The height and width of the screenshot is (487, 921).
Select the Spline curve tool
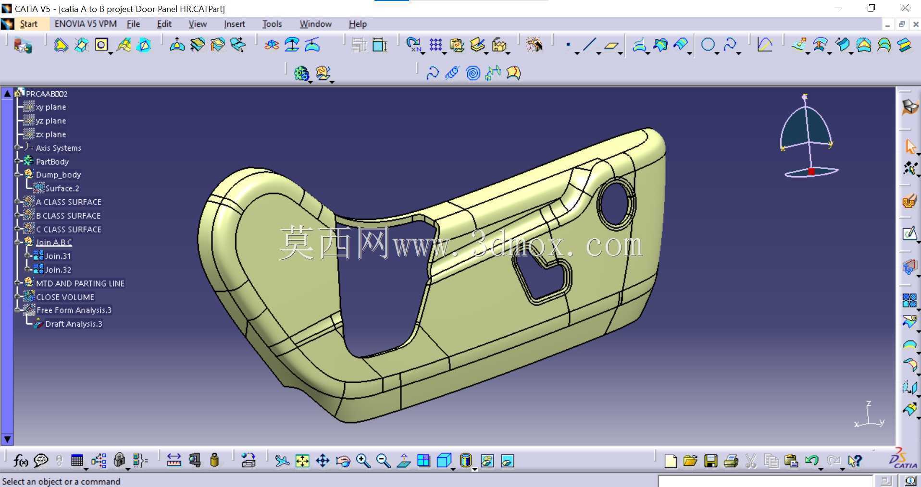tap(729, 45)
